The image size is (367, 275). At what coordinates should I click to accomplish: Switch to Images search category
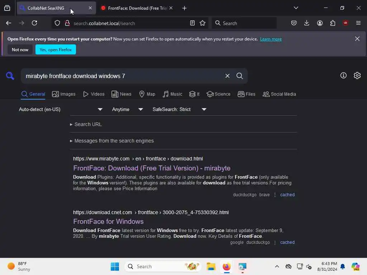coord(64,94)
